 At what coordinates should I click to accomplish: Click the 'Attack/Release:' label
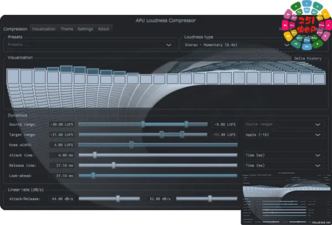(x=25, y=199)
